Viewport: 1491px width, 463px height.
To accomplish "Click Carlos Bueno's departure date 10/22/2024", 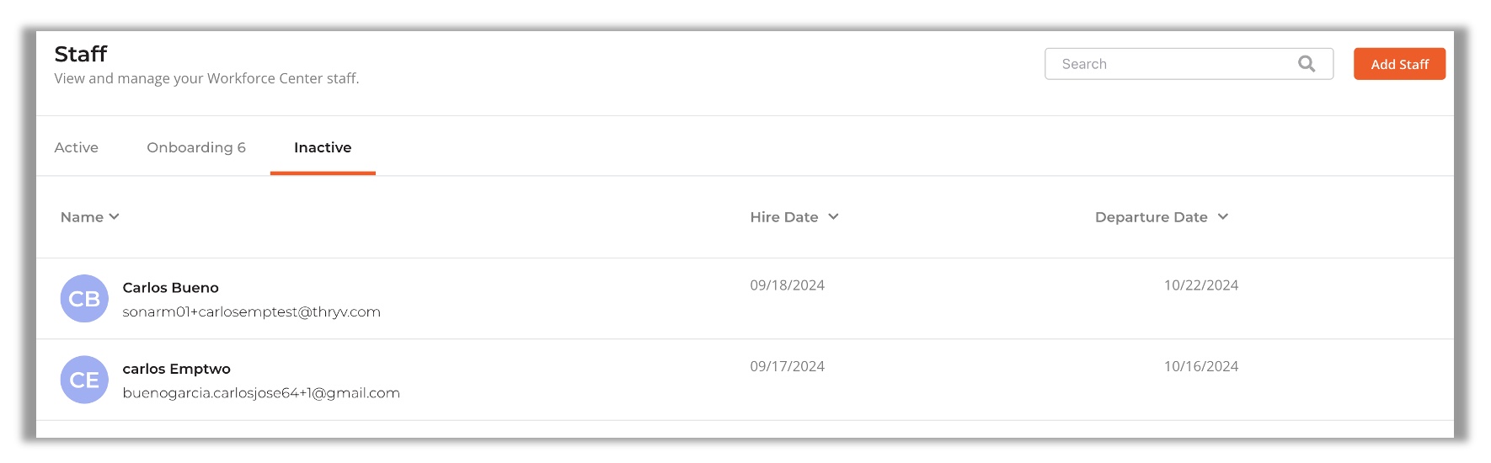I will point(1201,285).
